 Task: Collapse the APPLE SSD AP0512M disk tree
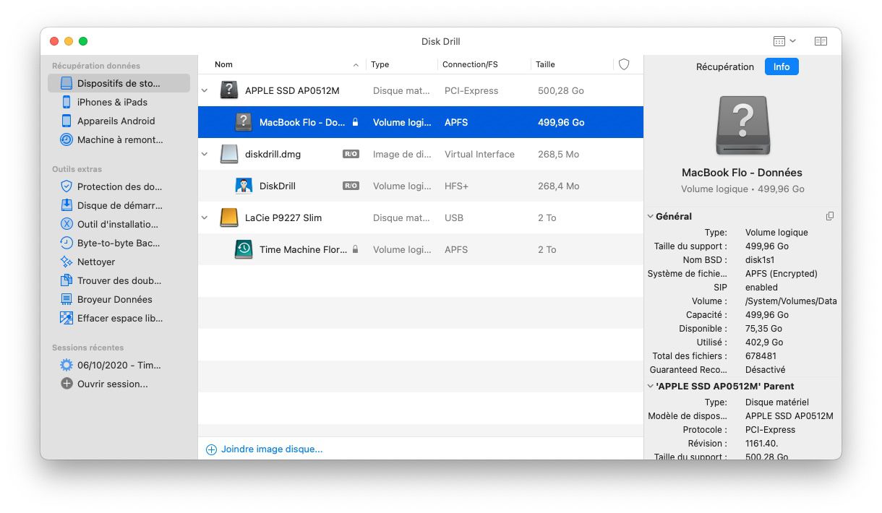(205, 91)
